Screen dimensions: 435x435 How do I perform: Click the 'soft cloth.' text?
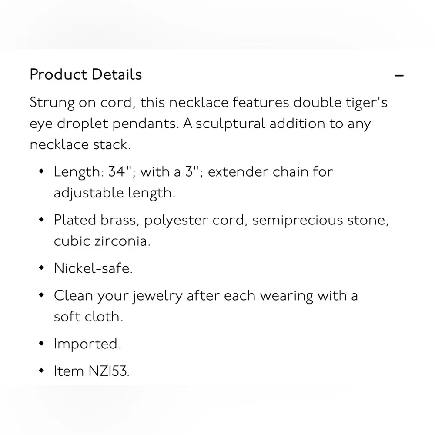[x=88, y=317]
